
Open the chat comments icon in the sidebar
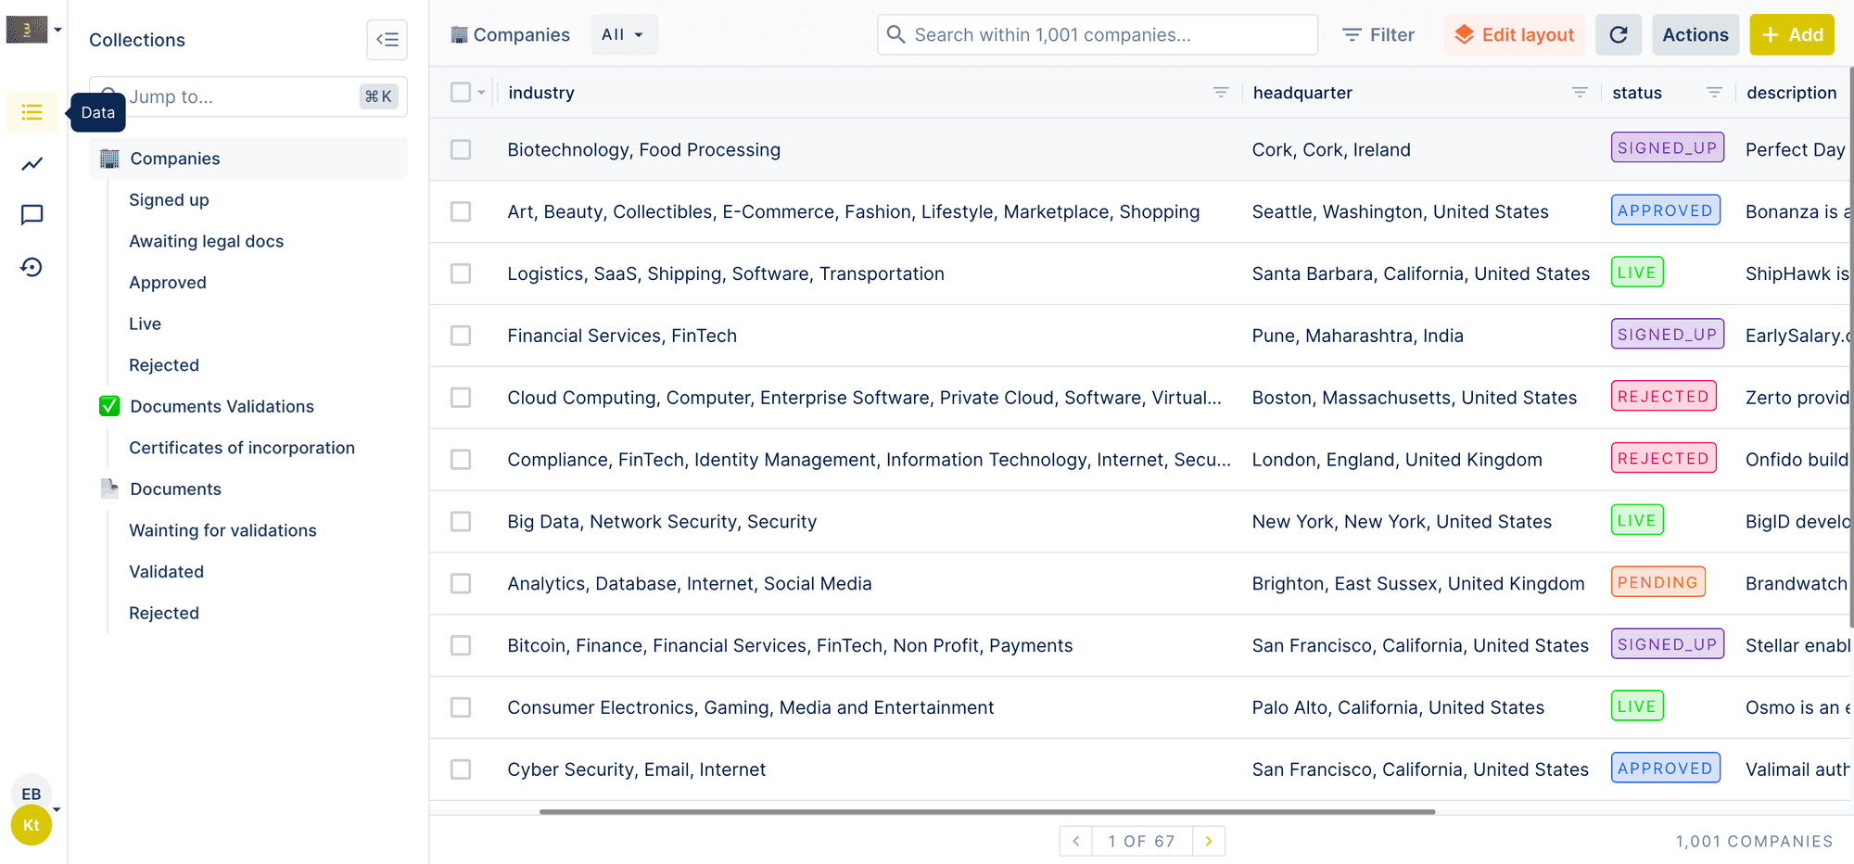coord(32,215)
